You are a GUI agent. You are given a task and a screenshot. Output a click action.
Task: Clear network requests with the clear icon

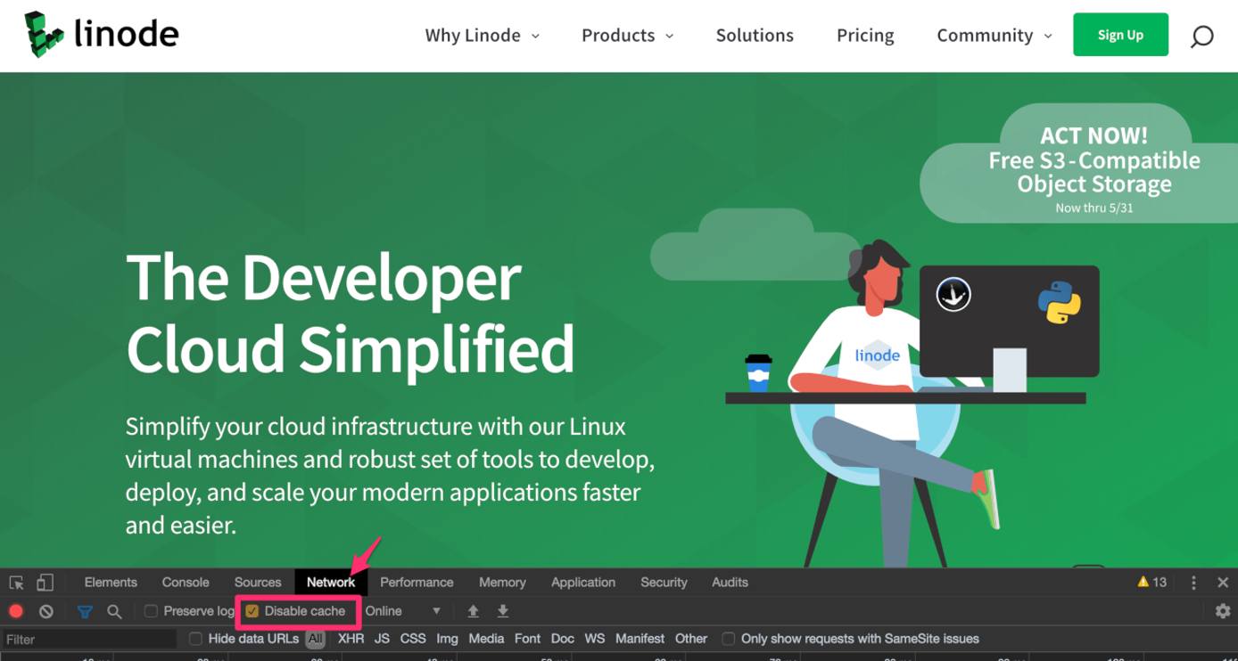pos(45,611)
